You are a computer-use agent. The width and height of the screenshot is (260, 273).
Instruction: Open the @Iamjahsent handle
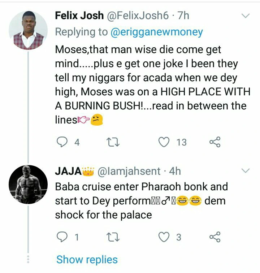[x=129, y=171]
